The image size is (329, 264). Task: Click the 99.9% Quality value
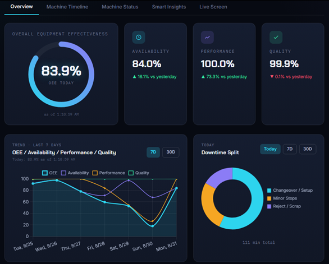point(284,64)
